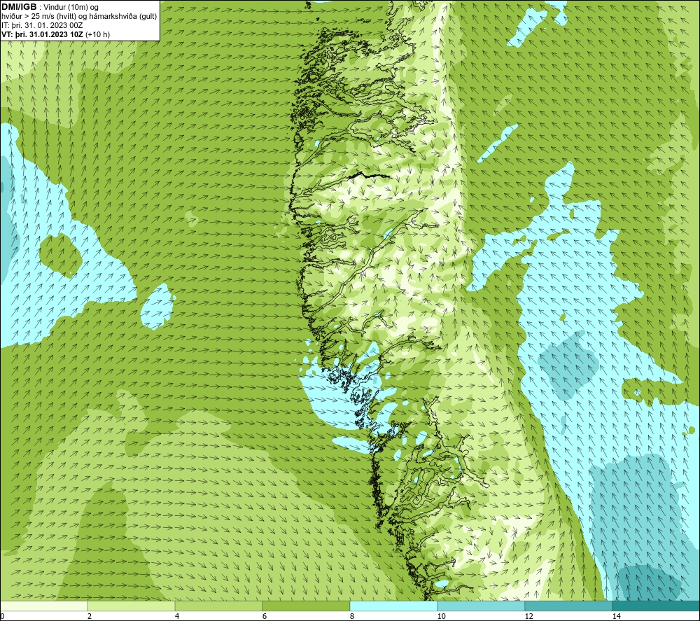This screenshot has width=700, height=621.
Task: Click the 'Vindur (10m) og' label
Action: tap(71, 7)
